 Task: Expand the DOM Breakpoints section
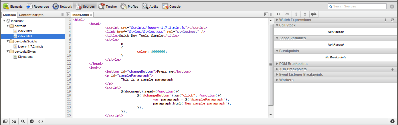point(277,64)
